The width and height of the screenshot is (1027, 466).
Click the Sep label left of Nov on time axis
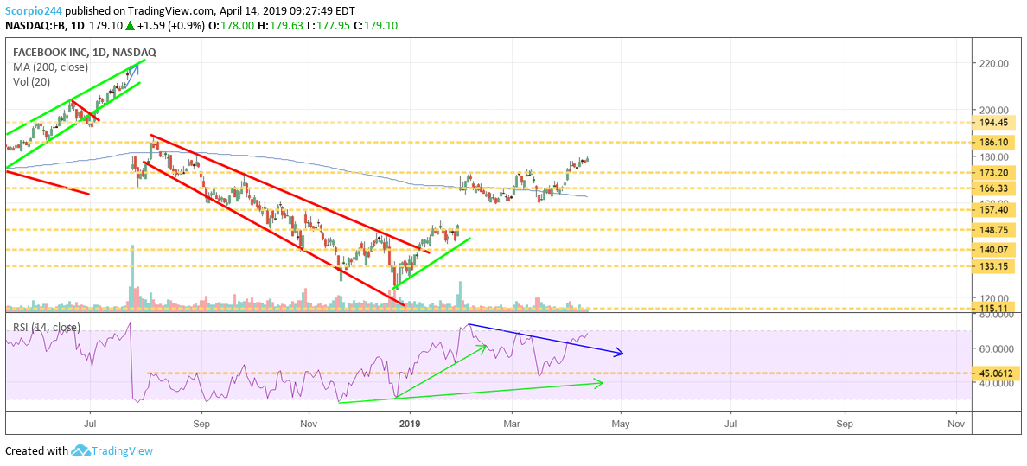coord(201,424)
